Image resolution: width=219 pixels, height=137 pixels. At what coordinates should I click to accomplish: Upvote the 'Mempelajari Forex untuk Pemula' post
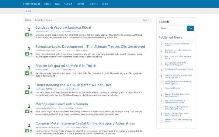27,111
